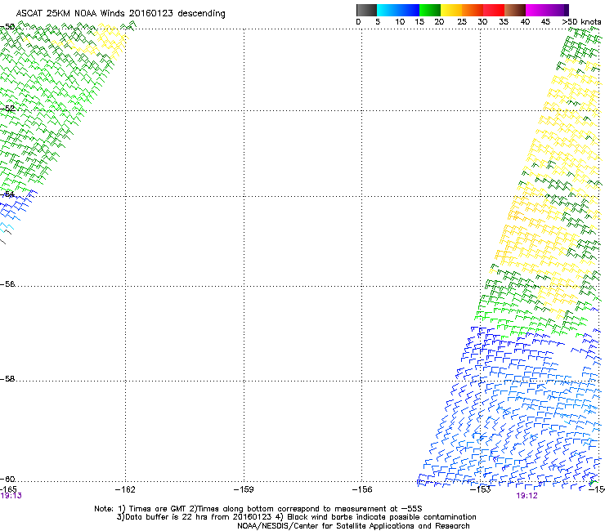This screenshot has height=531, width=605.
Task: Click the latitude label '-54'
Action: [x=7, y=194]
